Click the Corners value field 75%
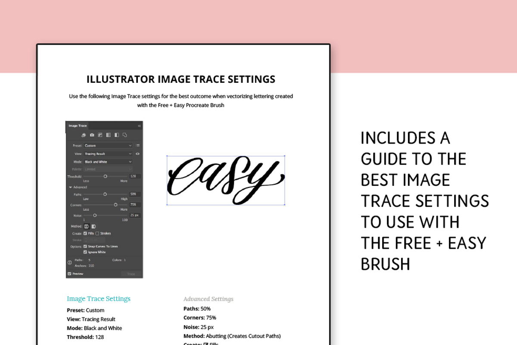 coord(135,205)
